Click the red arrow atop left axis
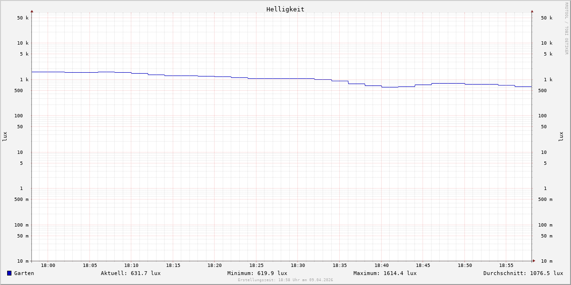 [32, 11]
